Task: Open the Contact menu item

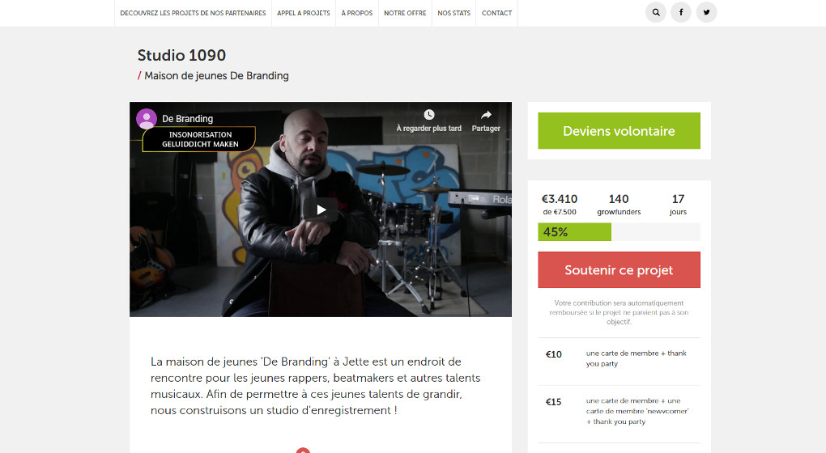Action: pos(496,13)
